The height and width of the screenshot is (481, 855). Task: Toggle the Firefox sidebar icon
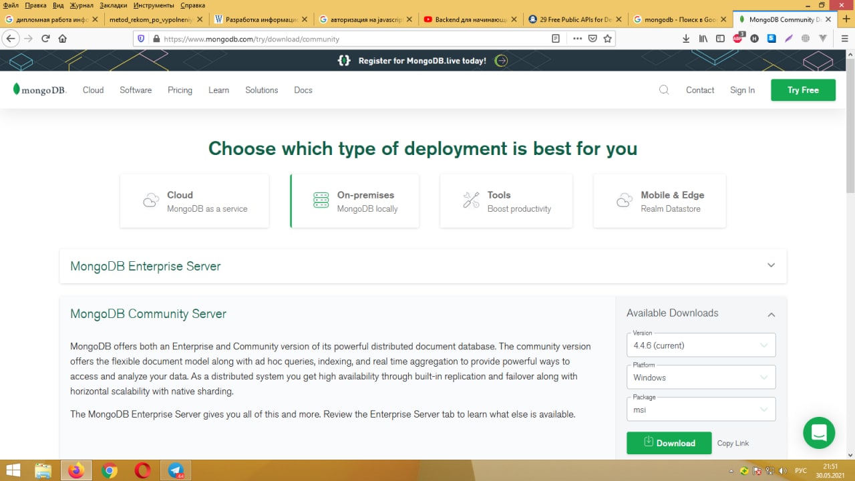pyautogui.click(x=720, y=39)
